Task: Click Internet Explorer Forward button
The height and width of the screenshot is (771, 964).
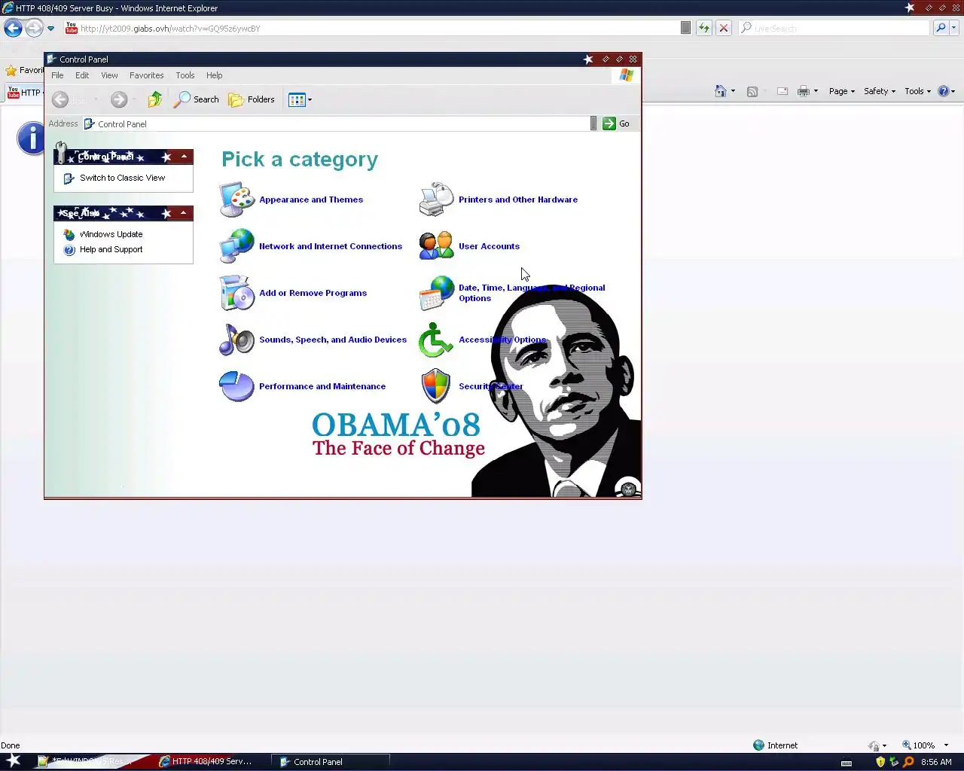Action: tap(34, 28)
